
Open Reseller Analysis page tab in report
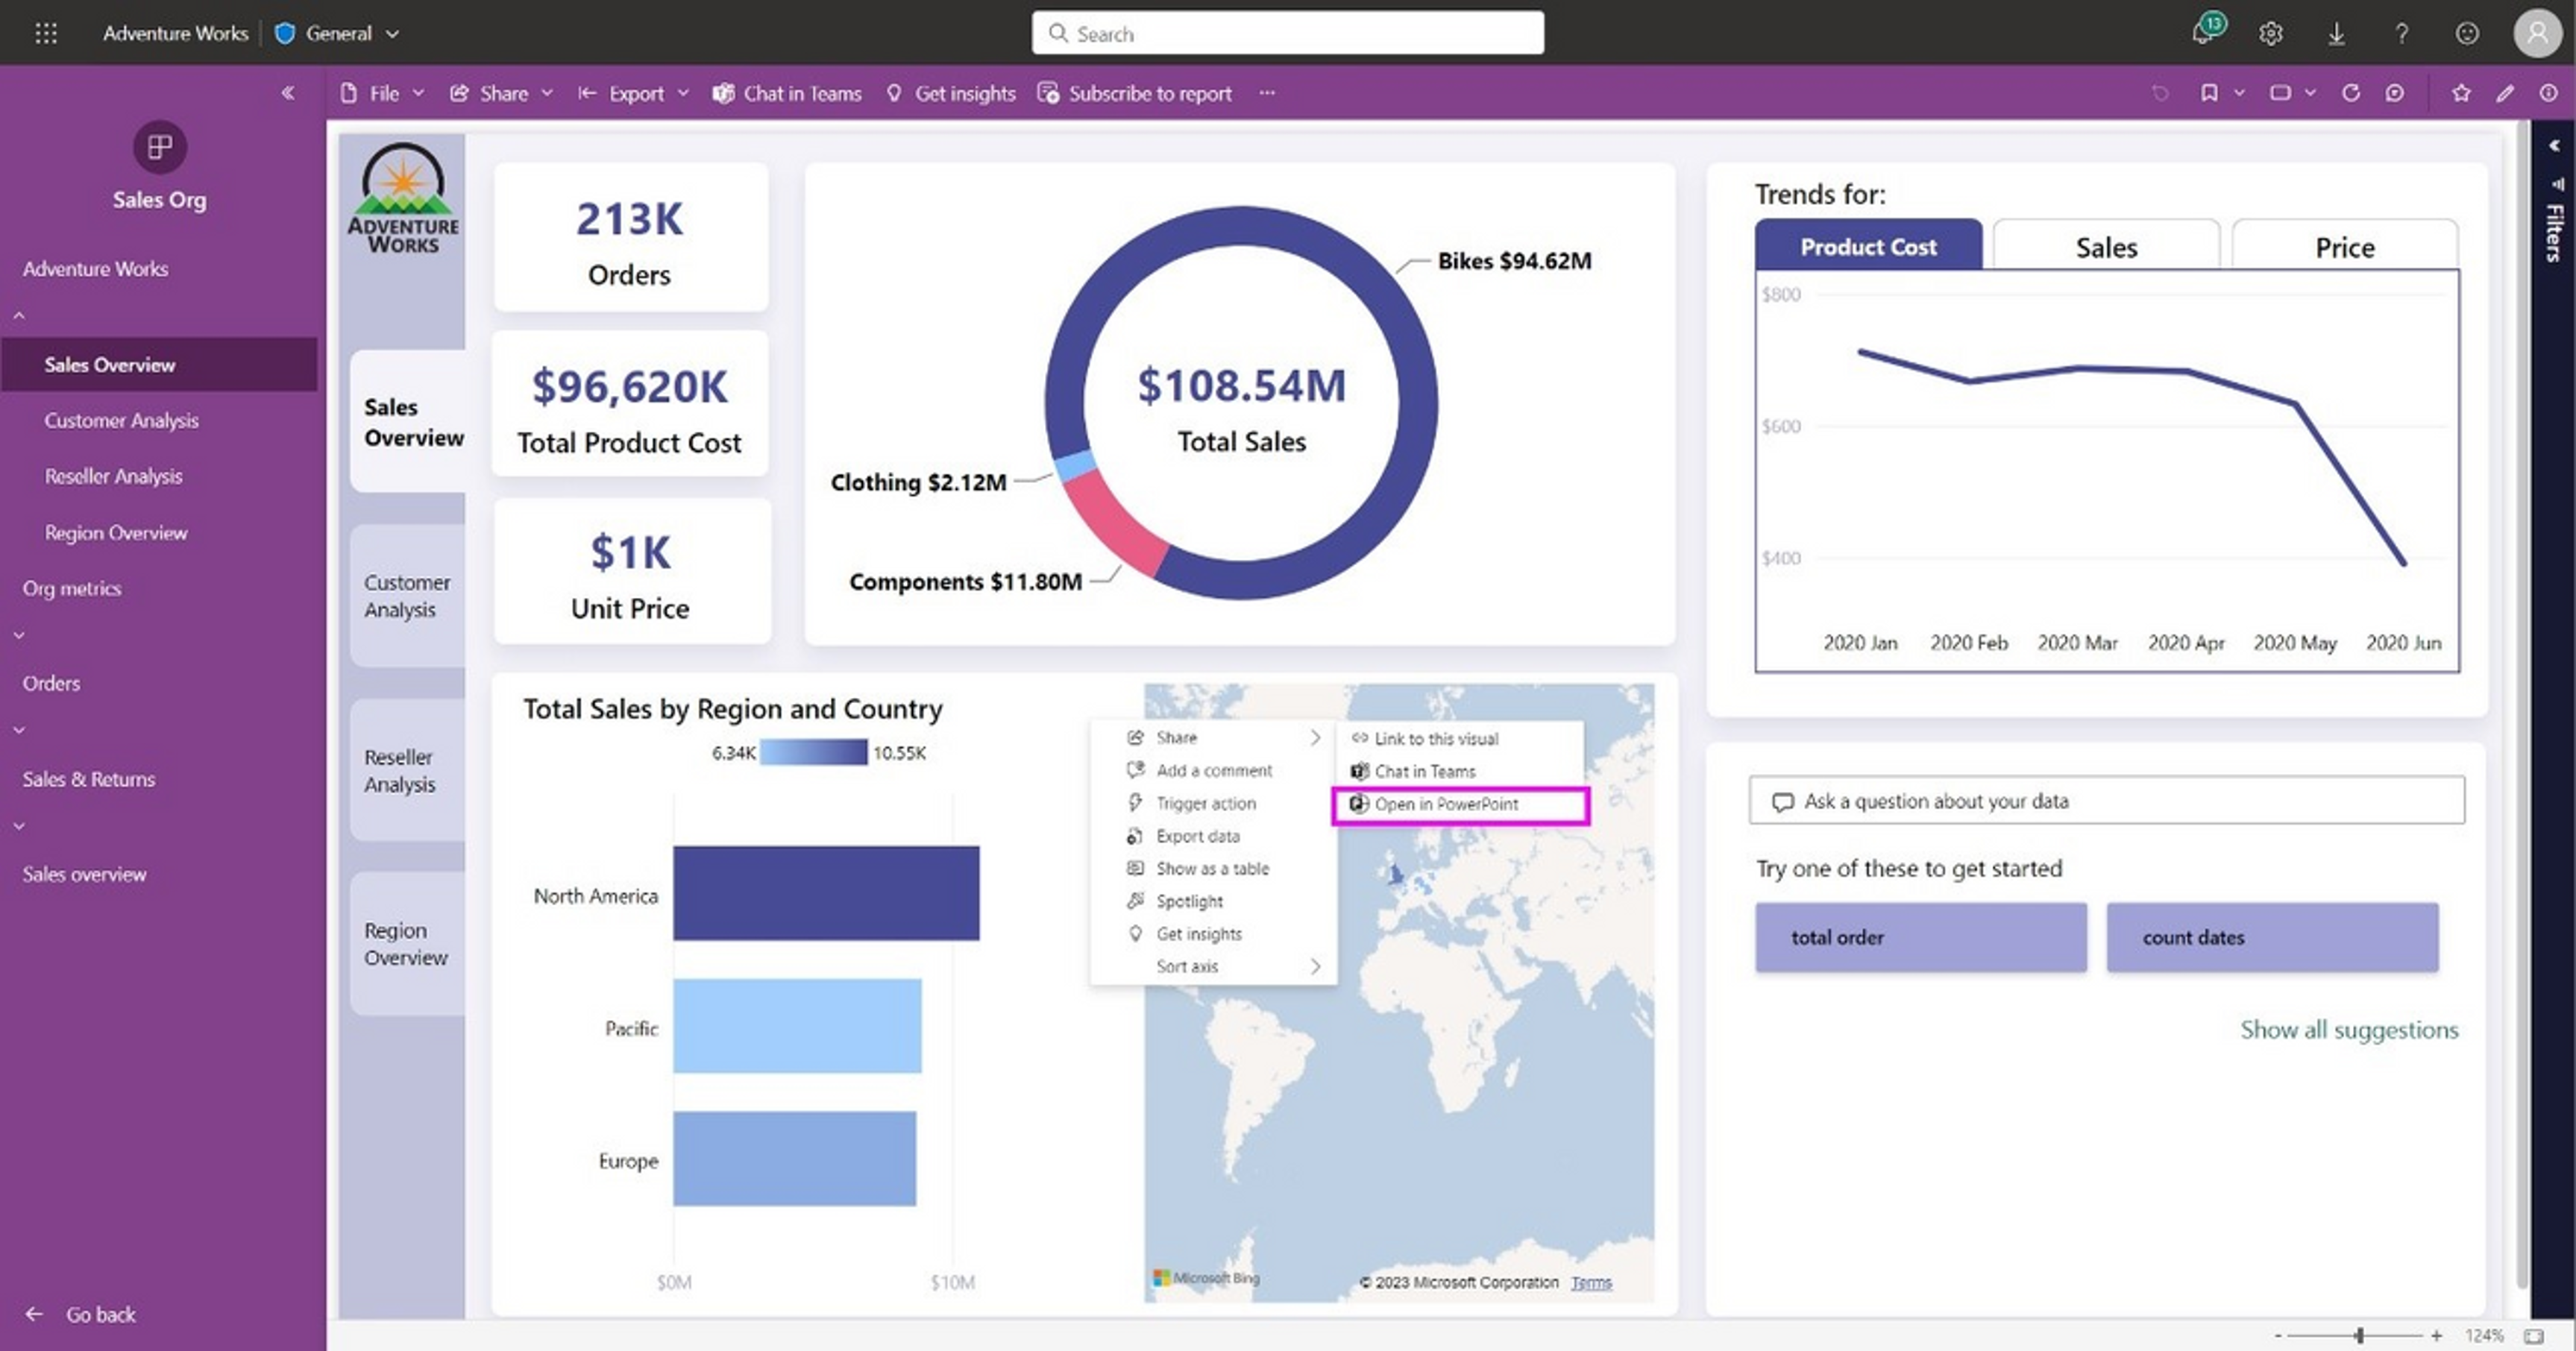407,770
